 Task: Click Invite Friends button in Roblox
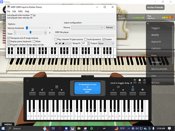click(155, 7)
